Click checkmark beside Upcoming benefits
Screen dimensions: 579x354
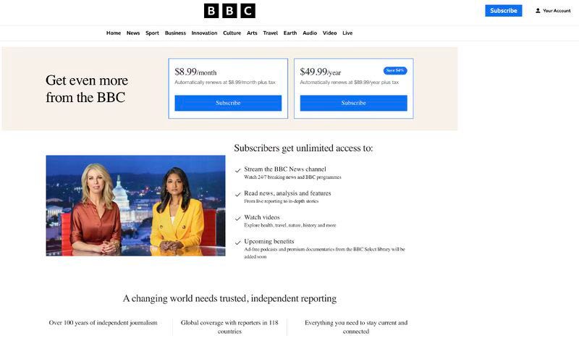(238, 243)
